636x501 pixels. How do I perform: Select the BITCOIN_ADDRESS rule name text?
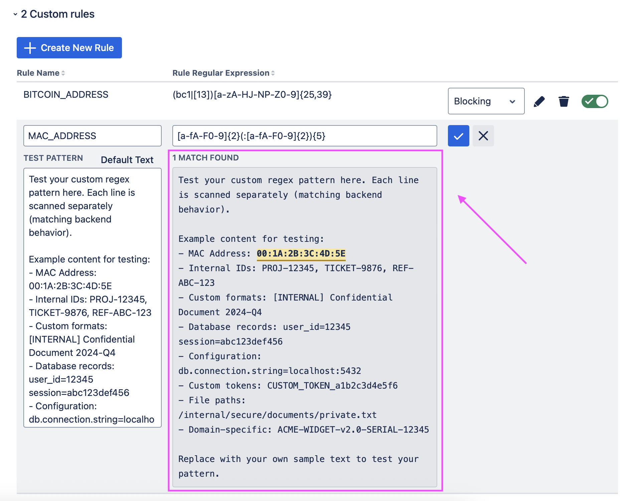pyautogui.click(x=66, y=95)
